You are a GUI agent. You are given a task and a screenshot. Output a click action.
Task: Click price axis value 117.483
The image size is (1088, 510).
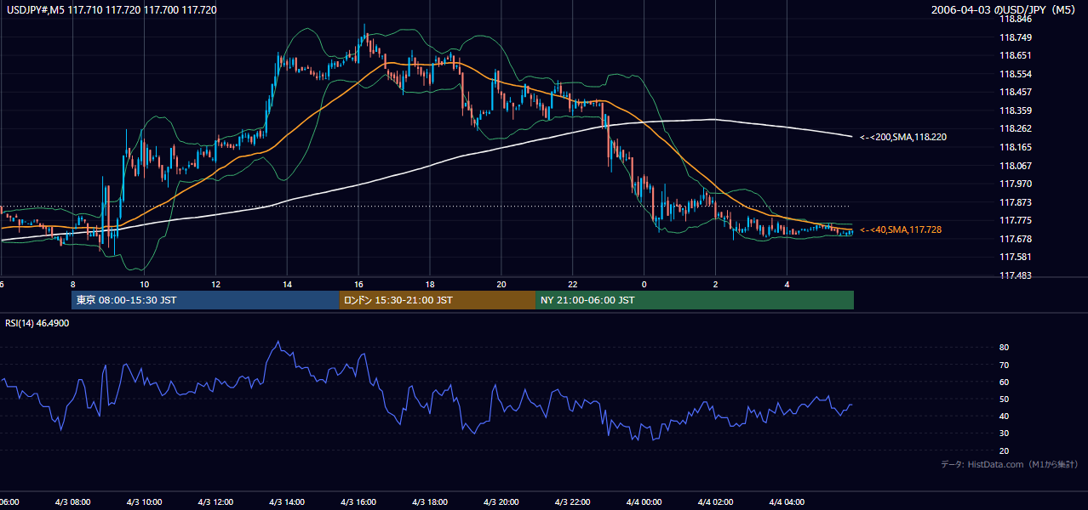(x=1016, y=275)
